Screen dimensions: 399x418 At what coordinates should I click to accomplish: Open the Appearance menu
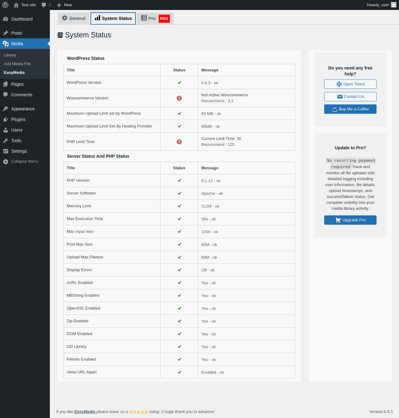point(25,109)
